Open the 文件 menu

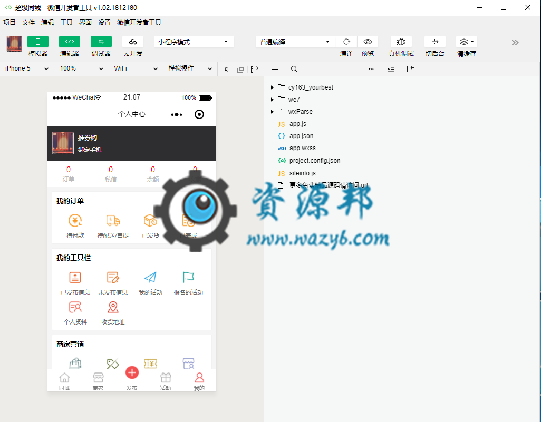point(28,23)
